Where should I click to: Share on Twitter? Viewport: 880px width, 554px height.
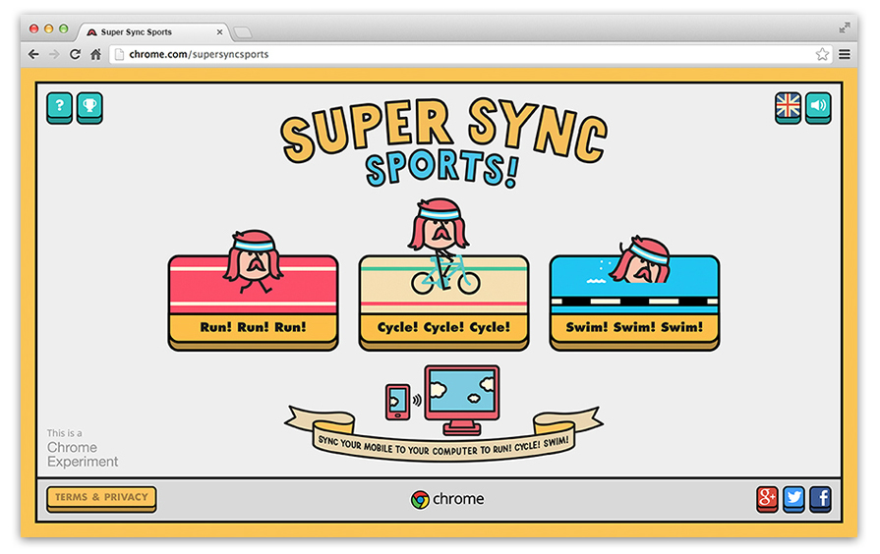click(x=793, y=499)
